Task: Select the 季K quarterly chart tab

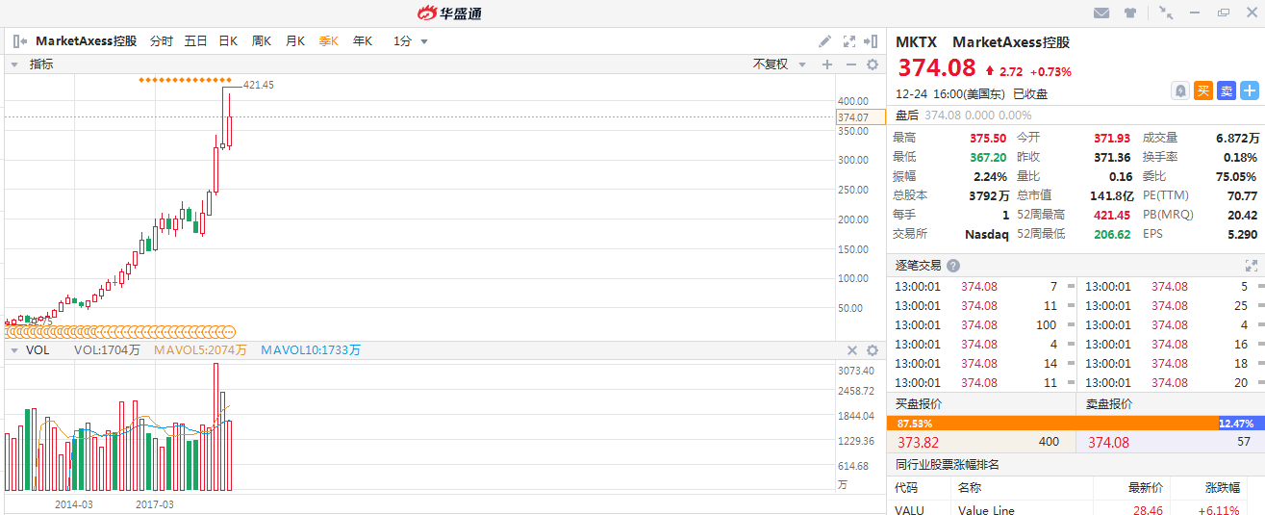Action: (328, 41)
